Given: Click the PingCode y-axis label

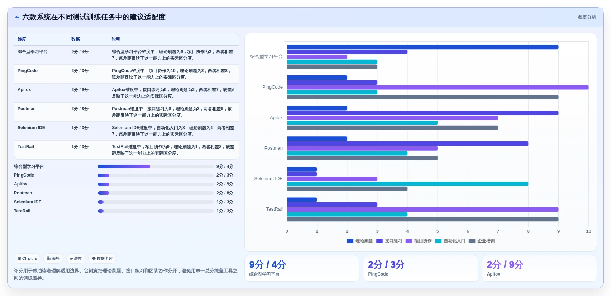Looking at the screenshot, I should (x=272, y=87).
